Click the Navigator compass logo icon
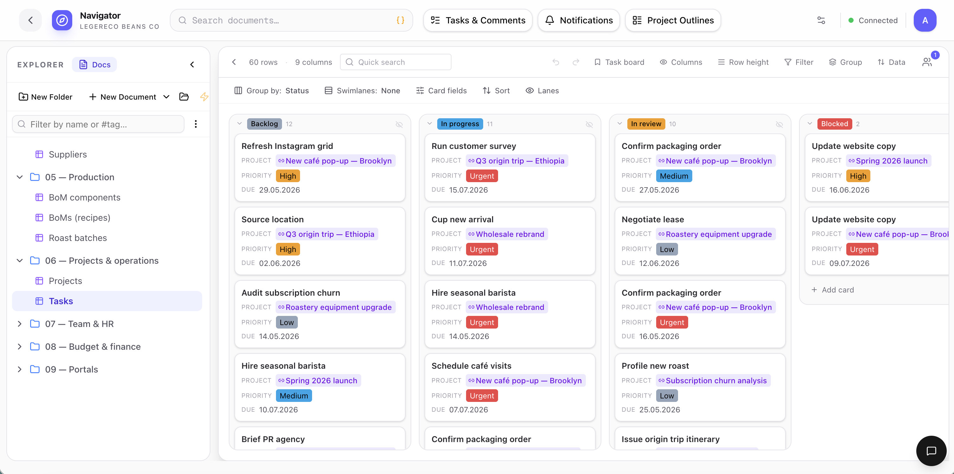The height and width of the screenshot is (474, 954). 62,20
